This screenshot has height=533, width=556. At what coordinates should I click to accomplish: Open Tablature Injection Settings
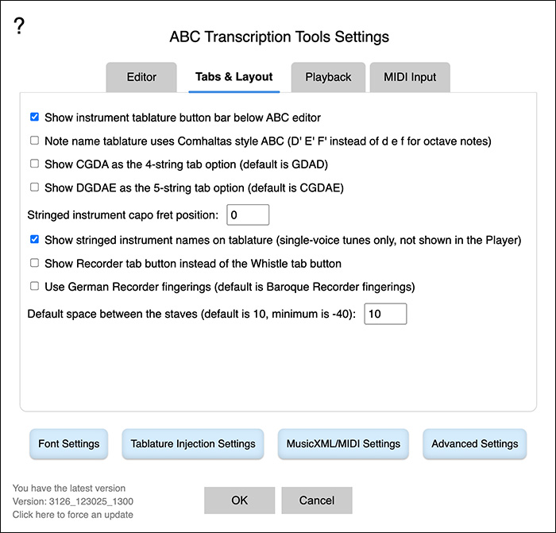click(193, 444)
